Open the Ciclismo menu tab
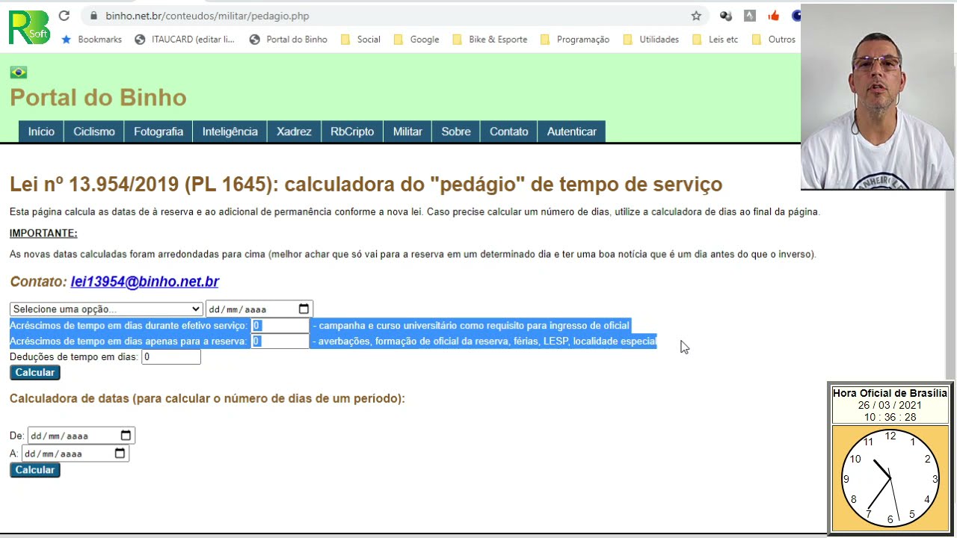957x538 pixels. (x=94, y=132)
